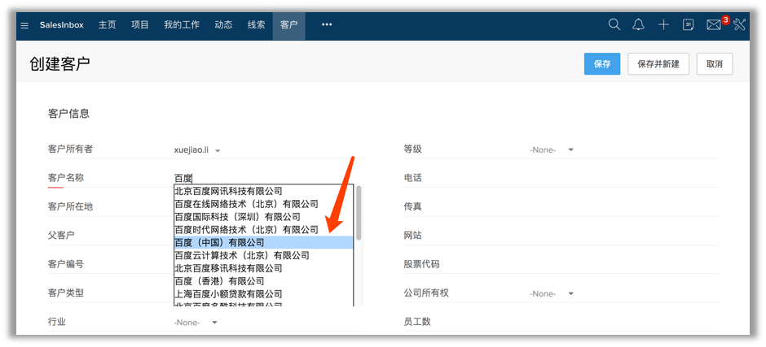Select suggestion 百度时代网络技术（北京）有限公司

pyautogui.click(x=263, y=229)
